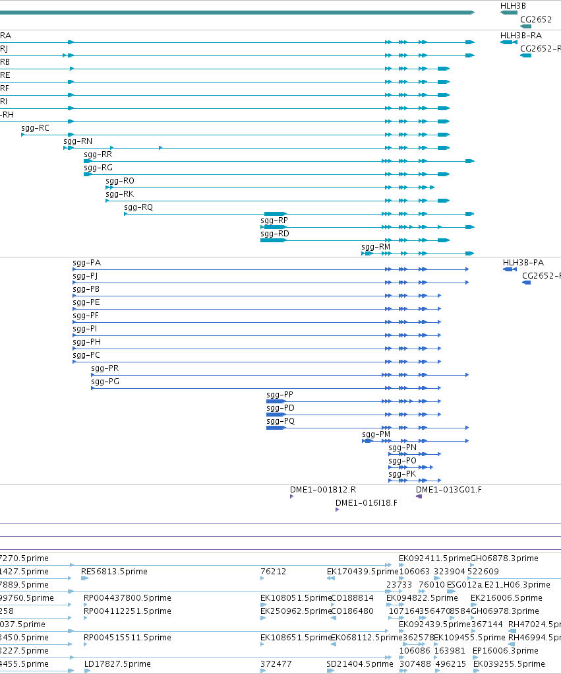
Task: Open the sgg-PQ protein label
Action: 281,421
